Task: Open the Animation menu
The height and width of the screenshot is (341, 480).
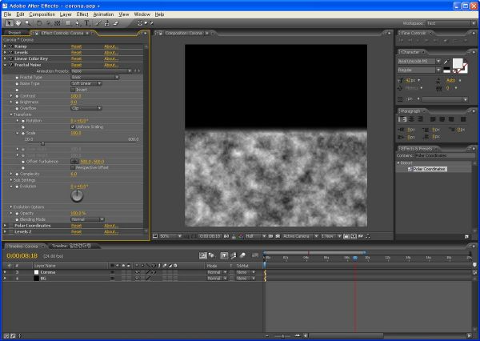Action: [103, 14]
